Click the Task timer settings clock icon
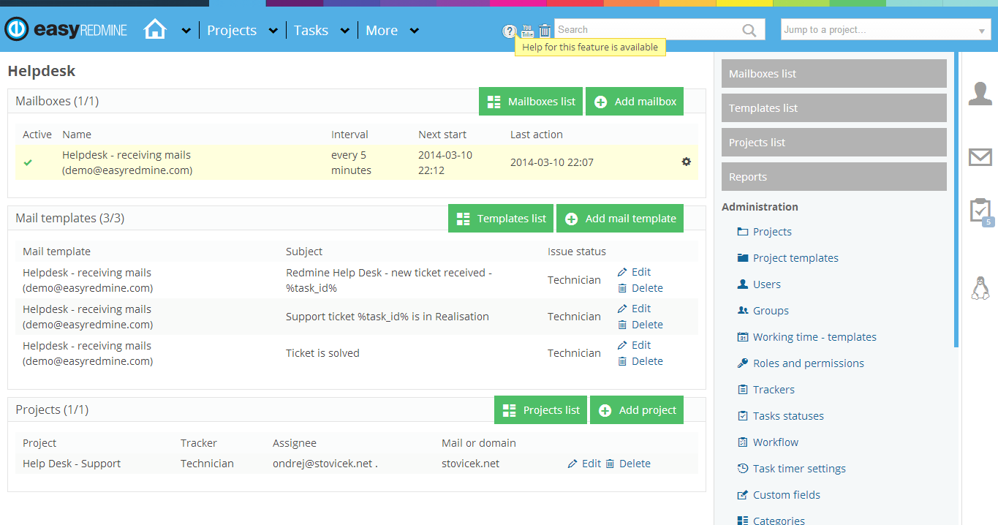 tap(743, 469)
